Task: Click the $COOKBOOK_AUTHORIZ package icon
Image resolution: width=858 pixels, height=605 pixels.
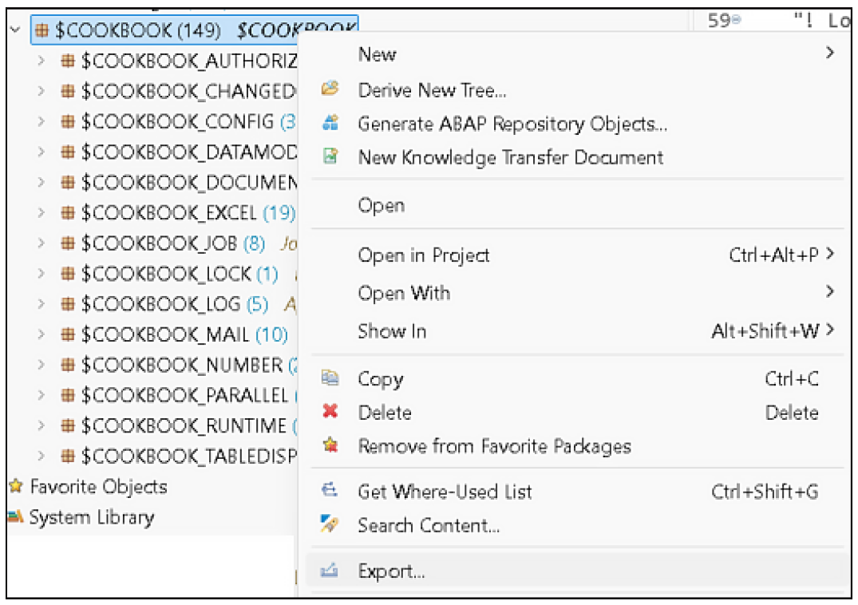Action: 68,61
